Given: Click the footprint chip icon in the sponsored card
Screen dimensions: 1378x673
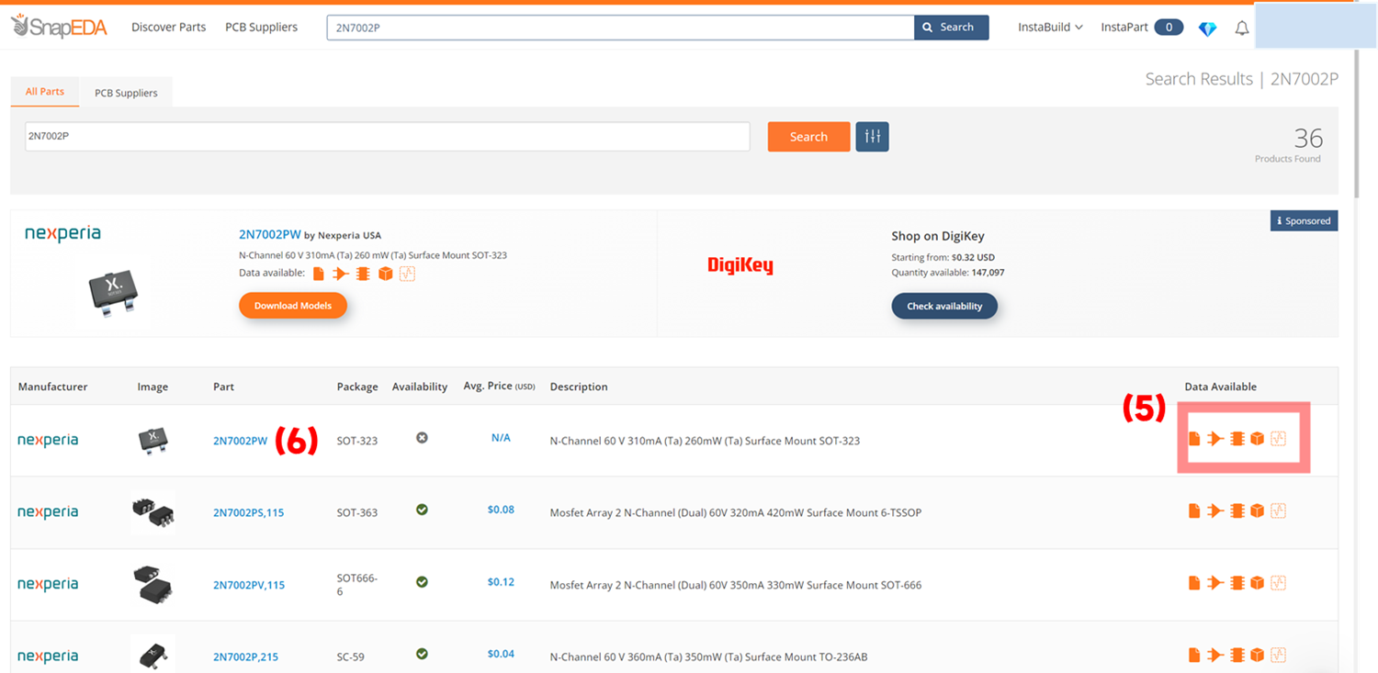Looking at the screenshot, I should click(x=363, y=274).
